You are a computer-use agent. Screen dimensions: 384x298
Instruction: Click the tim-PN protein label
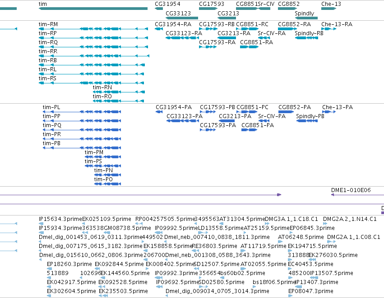click(x=104, y=171)
